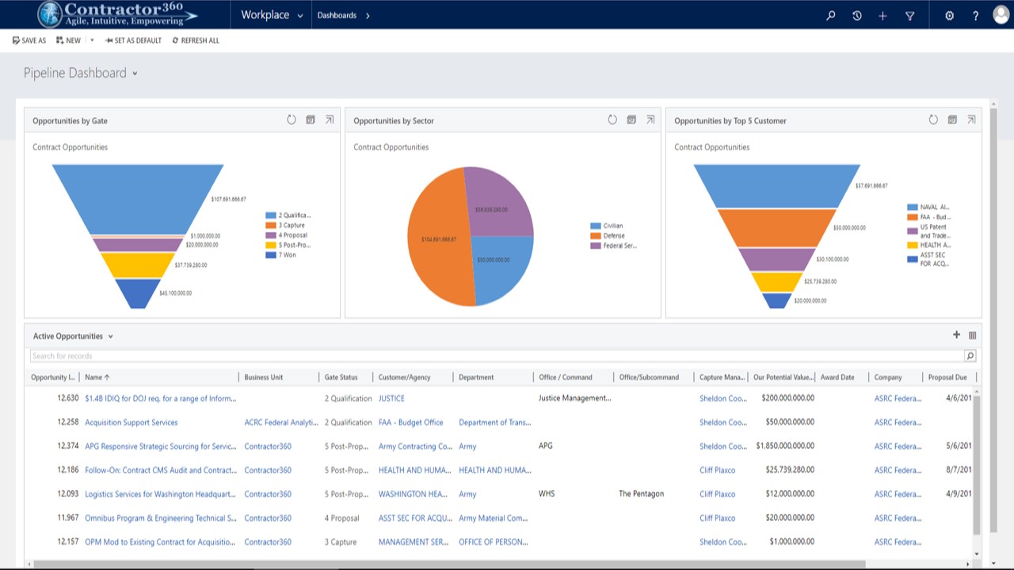The image size is (1014, 570).
Task: Open help question mark icon
Action: [x=975, y=15]
